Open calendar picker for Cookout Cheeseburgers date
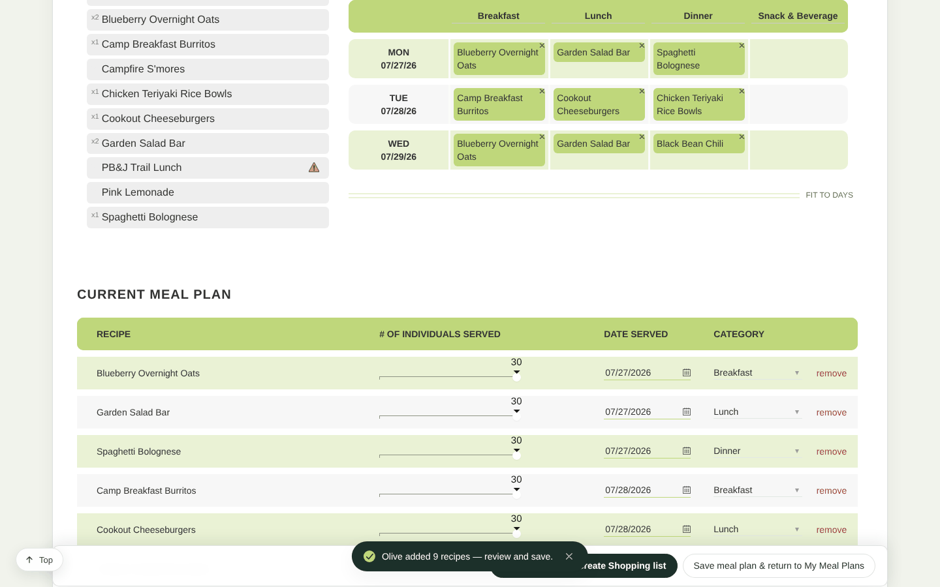940x587 pixels. click(x=687, y=529)
